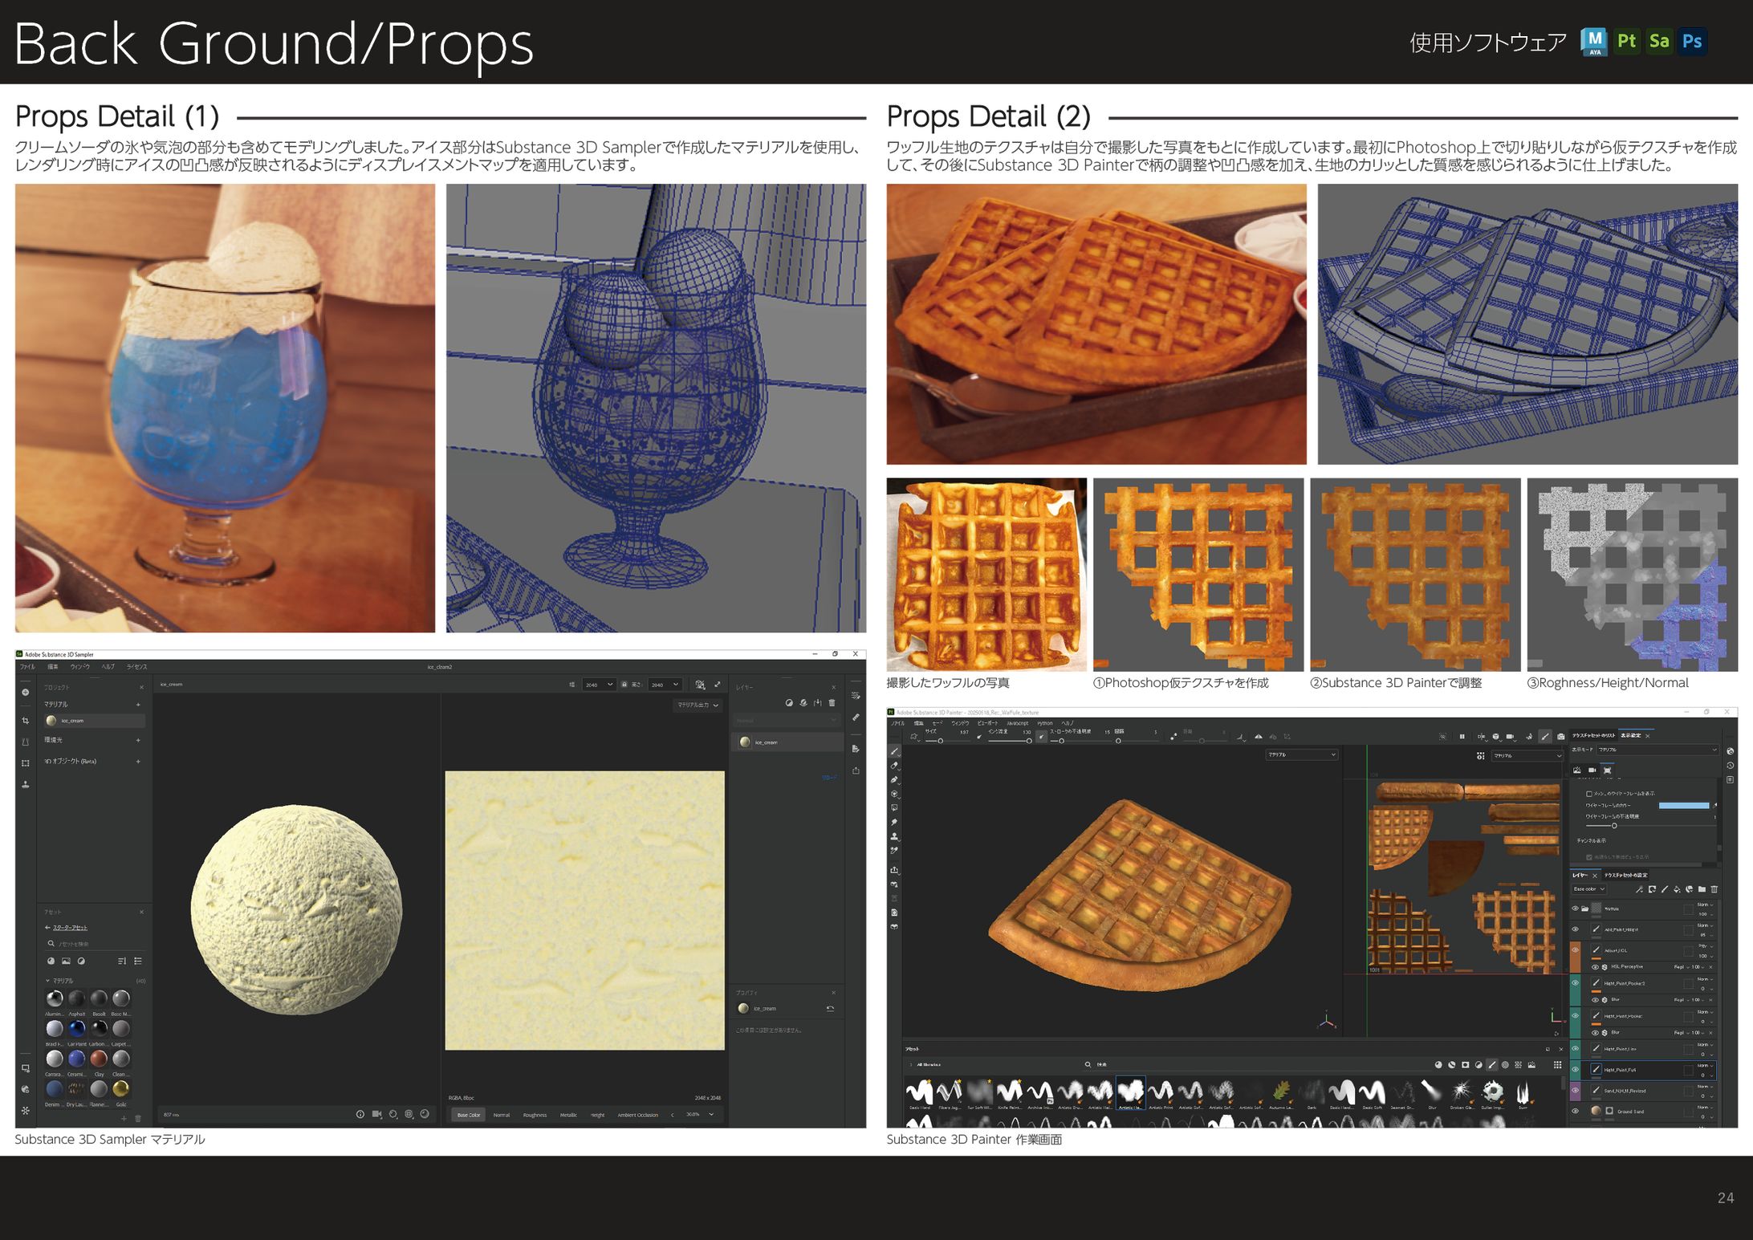Open the Base color channel dropdown

tap(1588, 889)
